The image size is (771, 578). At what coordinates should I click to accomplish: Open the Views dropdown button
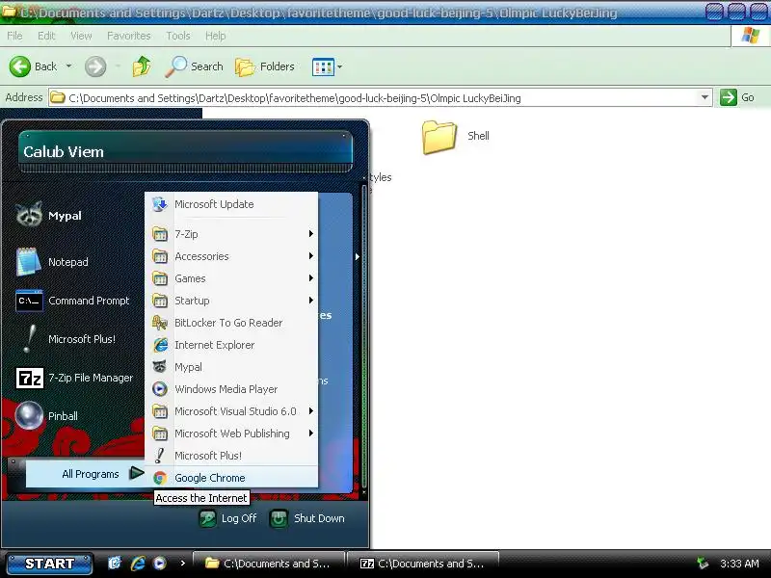coord(327,66)
